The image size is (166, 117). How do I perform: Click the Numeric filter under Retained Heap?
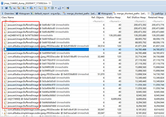158,21
